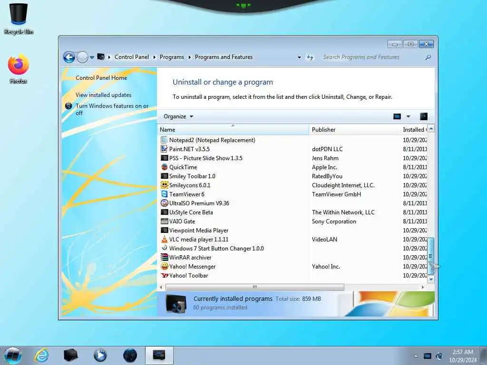487x365 pixels.
Task: Open the Start menu orb
Action: coord(13,355)
